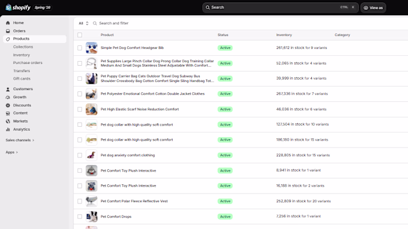Open thumbnail of Simple Pet Dog Comfort Headgear Bib
Image resolution: width=408 pixels, height=229 pixels.
92,48
